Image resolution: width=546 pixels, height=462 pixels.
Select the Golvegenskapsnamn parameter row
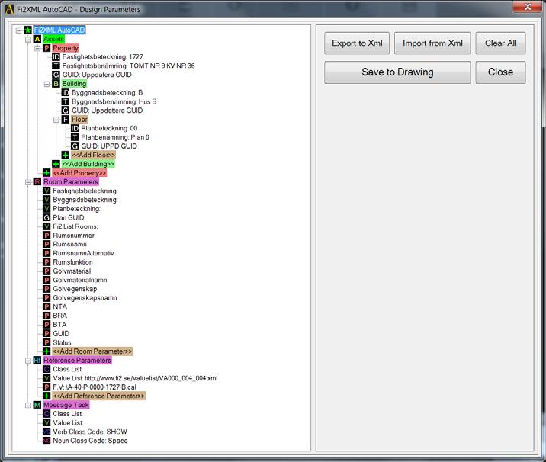click(85, 298)
